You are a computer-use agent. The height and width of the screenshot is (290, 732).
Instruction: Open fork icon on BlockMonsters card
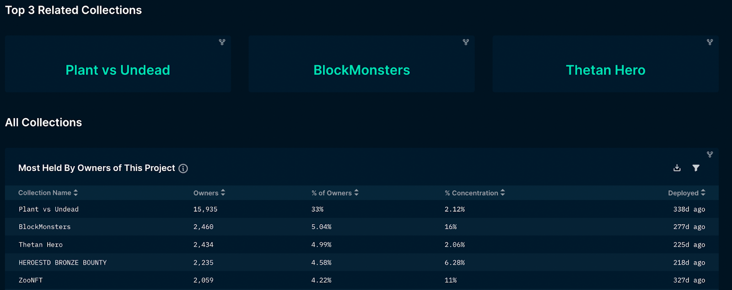pos(466,42)
